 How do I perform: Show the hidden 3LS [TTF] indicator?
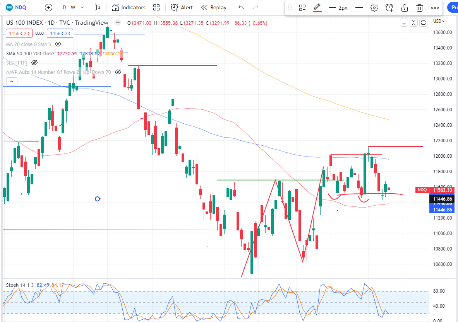click(x=34, y=63)
